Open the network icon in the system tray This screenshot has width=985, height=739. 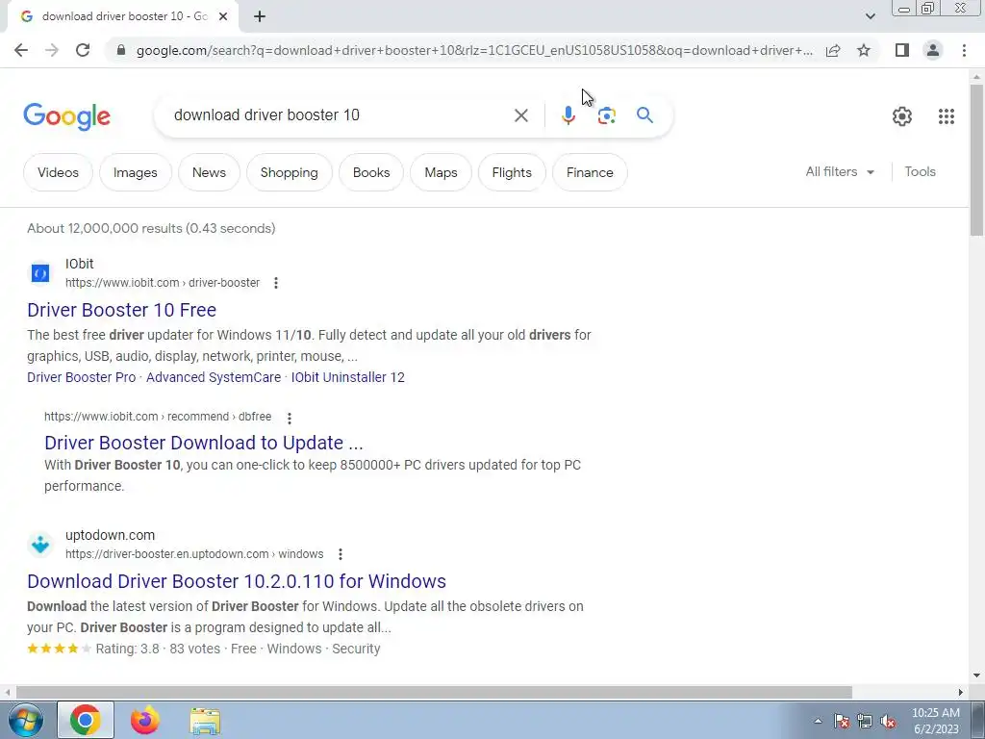point(865,722)
